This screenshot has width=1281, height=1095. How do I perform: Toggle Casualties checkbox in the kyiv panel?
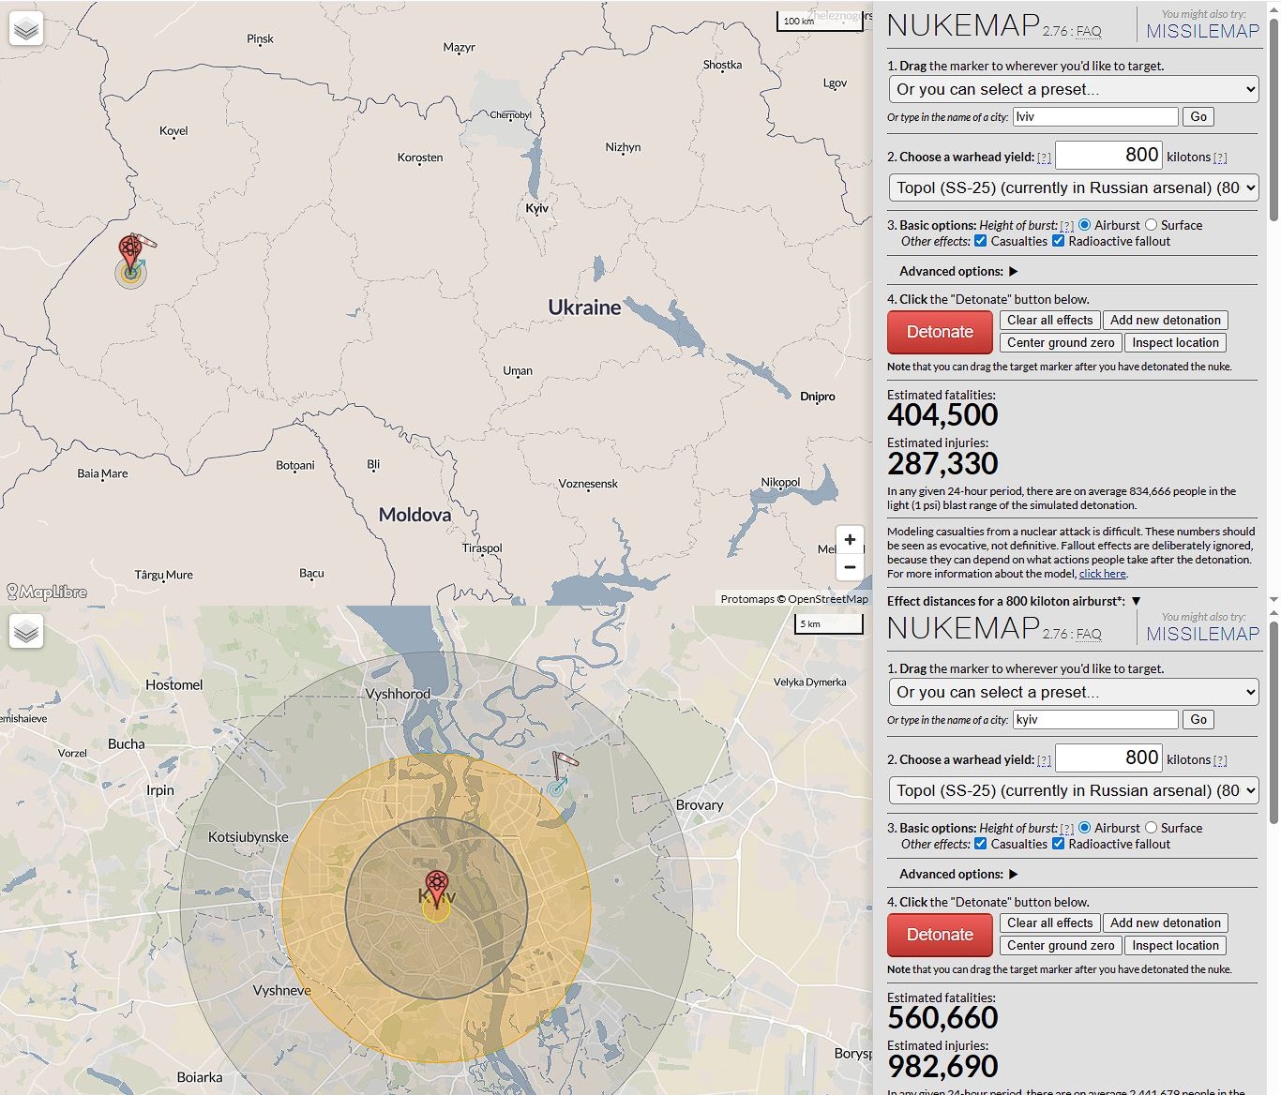tap(981, 844)
